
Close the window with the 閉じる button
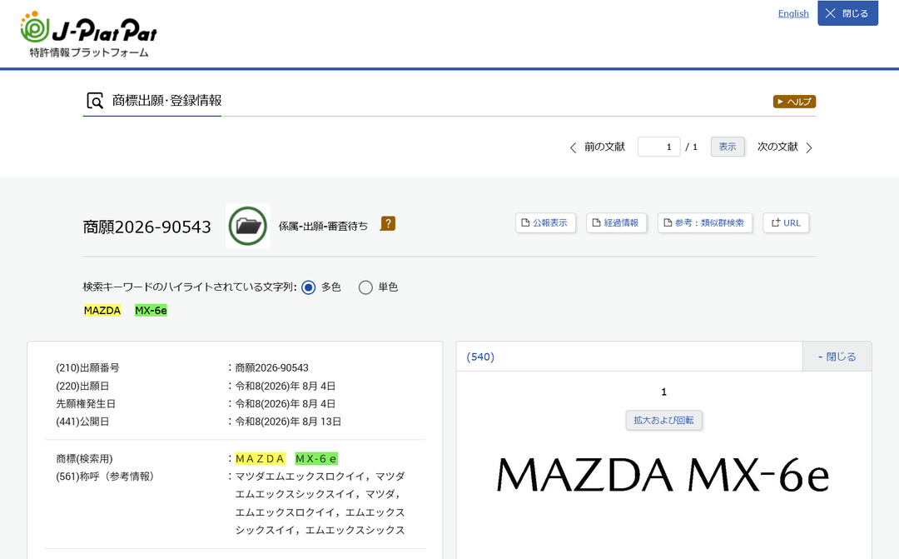pyautogui.click(x=847, y=13)
